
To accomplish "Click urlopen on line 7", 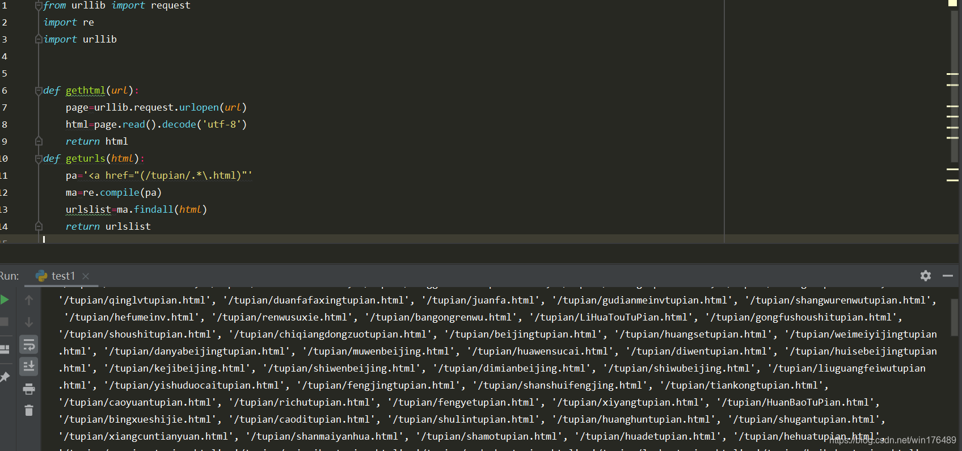I will click(x=199, y=107).
